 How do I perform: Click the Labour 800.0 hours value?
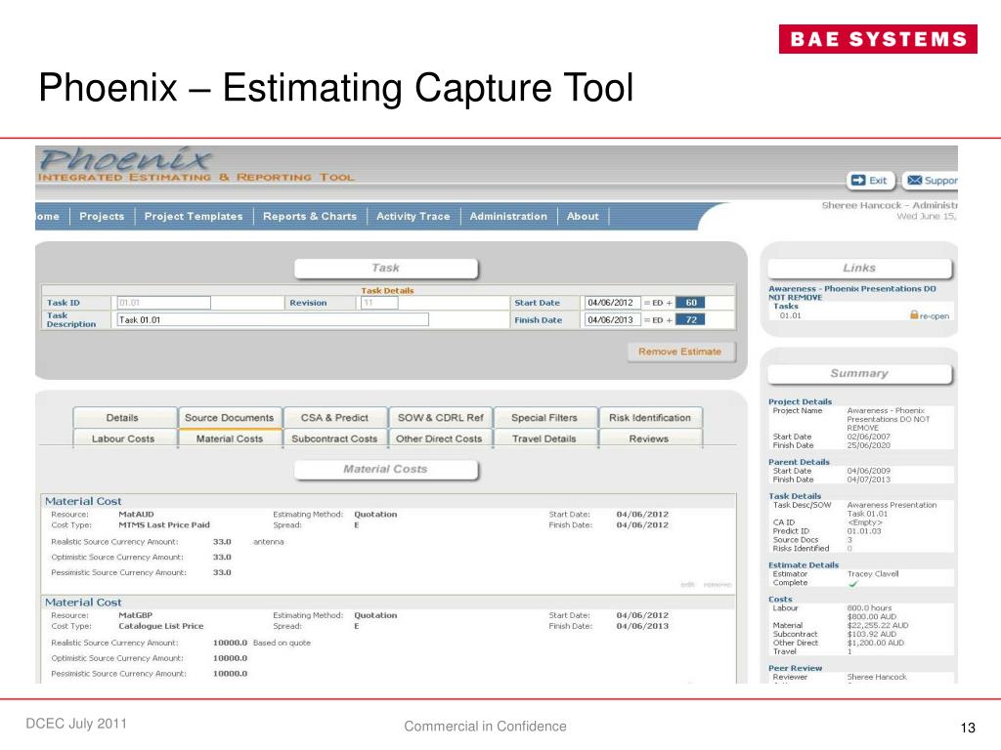click(x=869, y=608)
